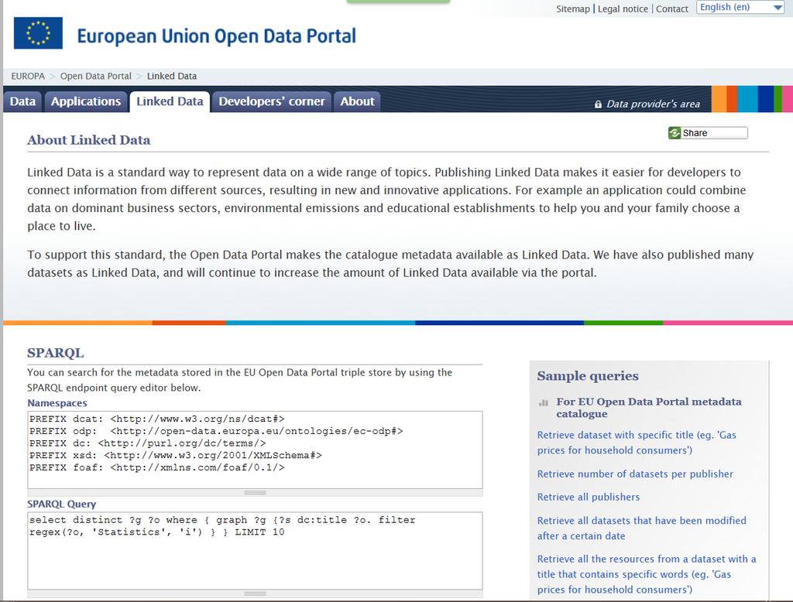793x602 pixels.
Task: Click the SPARQL Query label
Action: coord(62,505)
